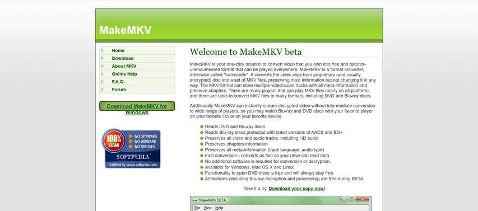Screen dimensions: 478x211
Task: Click Download MakeMKV for Windows button
Action: [x=137, y=106]
